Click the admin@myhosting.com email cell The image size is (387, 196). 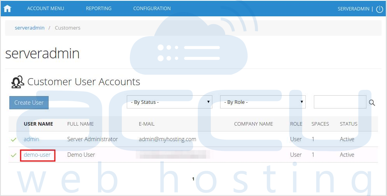[167, 140]
